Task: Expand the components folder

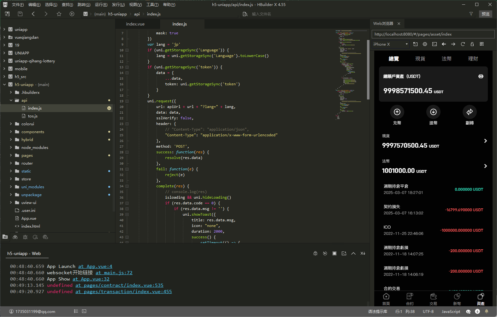Action: point(11,132)
